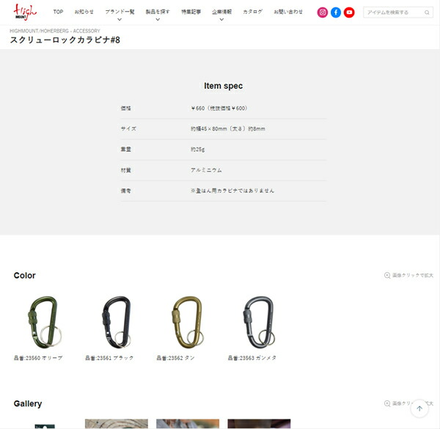Expand the ブランド一覧 dropdown chevron
The width and height of the screenshot is (440, 429).
120,19
